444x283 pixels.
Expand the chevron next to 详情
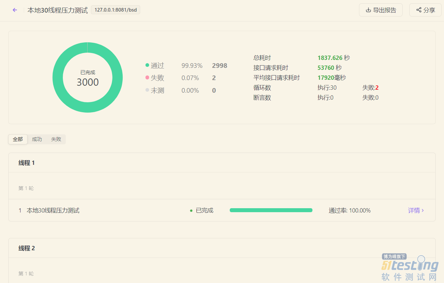point(423,211)
